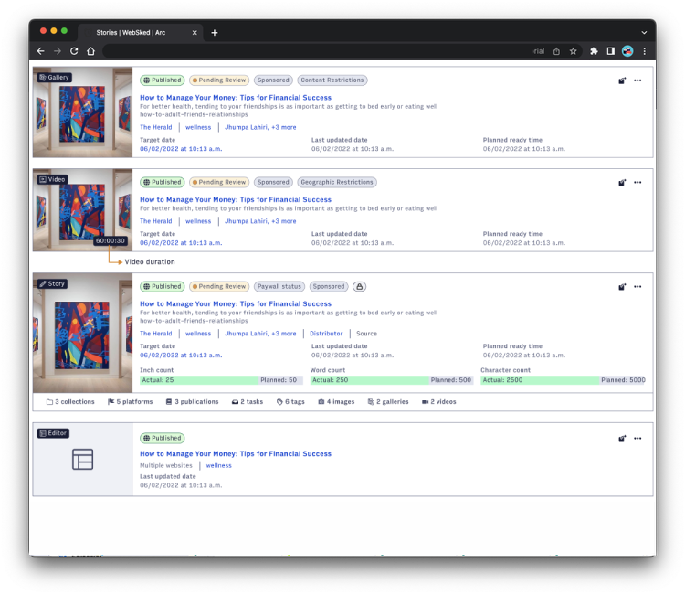The height and width of the screenshot is (595, 685).
Task: Open Story card headline link
Action: tap(236, 303)
